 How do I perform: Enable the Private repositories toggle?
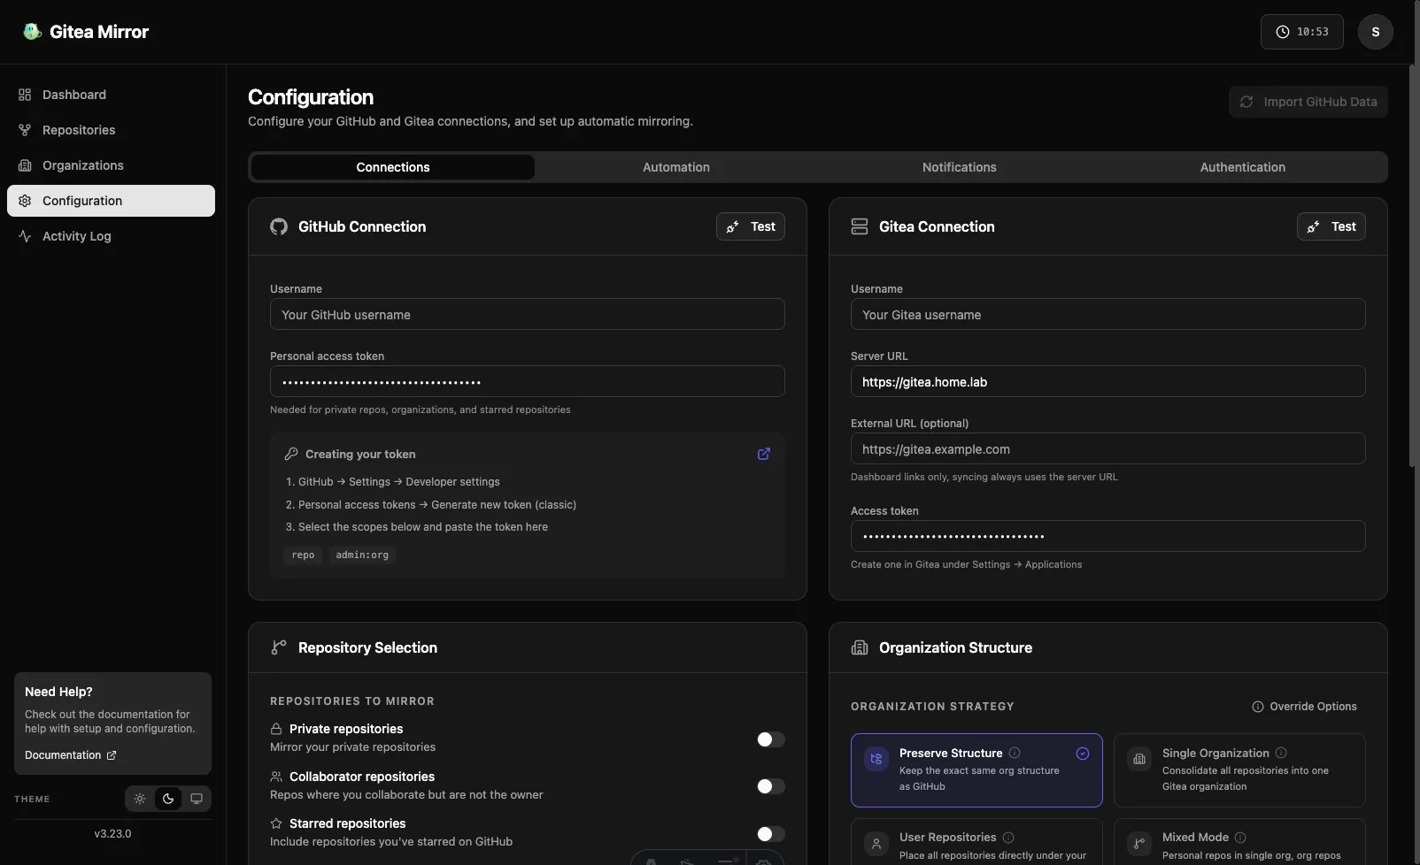pos(770,739)
